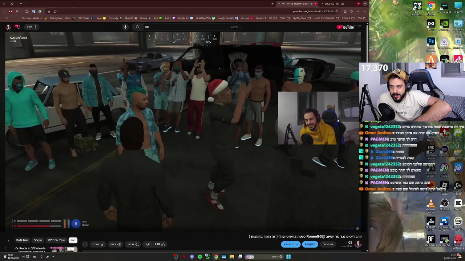The image size is (465, 261).
Task: Click the share button under the video
Action: click(x=133, y=244)
